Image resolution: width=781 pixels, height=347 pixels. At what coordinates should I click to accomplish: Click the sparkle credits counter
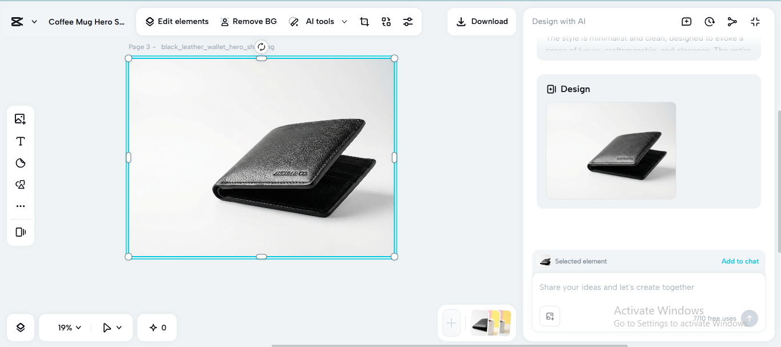(x=157, y=328)
